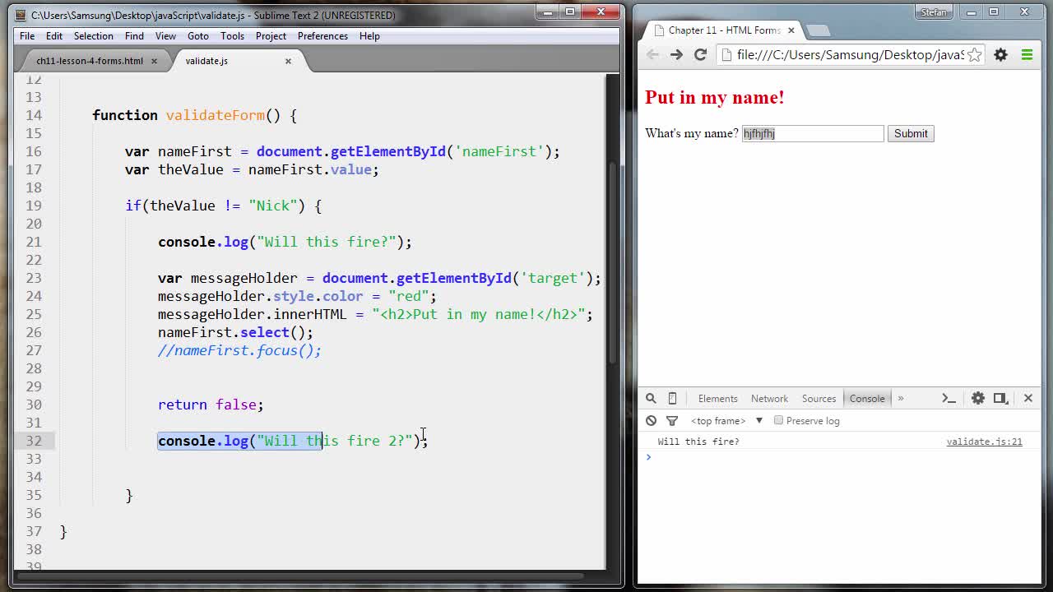Image resolution: width=1053 pixels, height=592 pixels.
Task: Switch to the Sources panel
Action: click(x=819, y=398)
